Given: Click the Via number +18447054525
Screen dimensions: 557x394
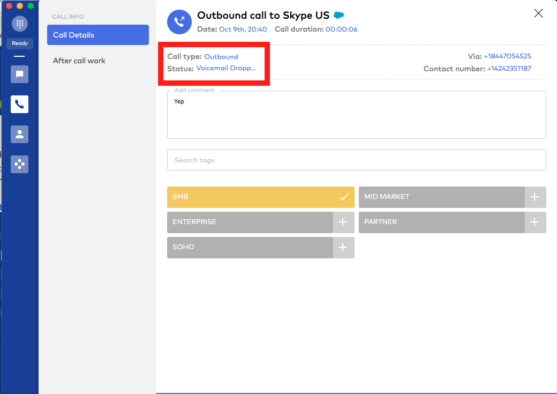Looking at the screenshot, I should point(508,56).
